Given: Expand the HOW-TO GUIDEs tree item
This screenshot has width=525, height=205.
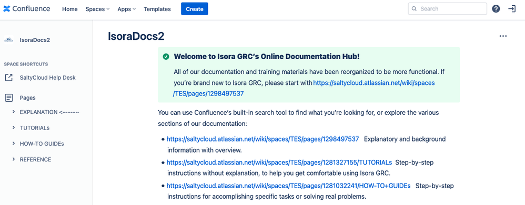Looking at the screenshot, I should (x=13, y=144).
